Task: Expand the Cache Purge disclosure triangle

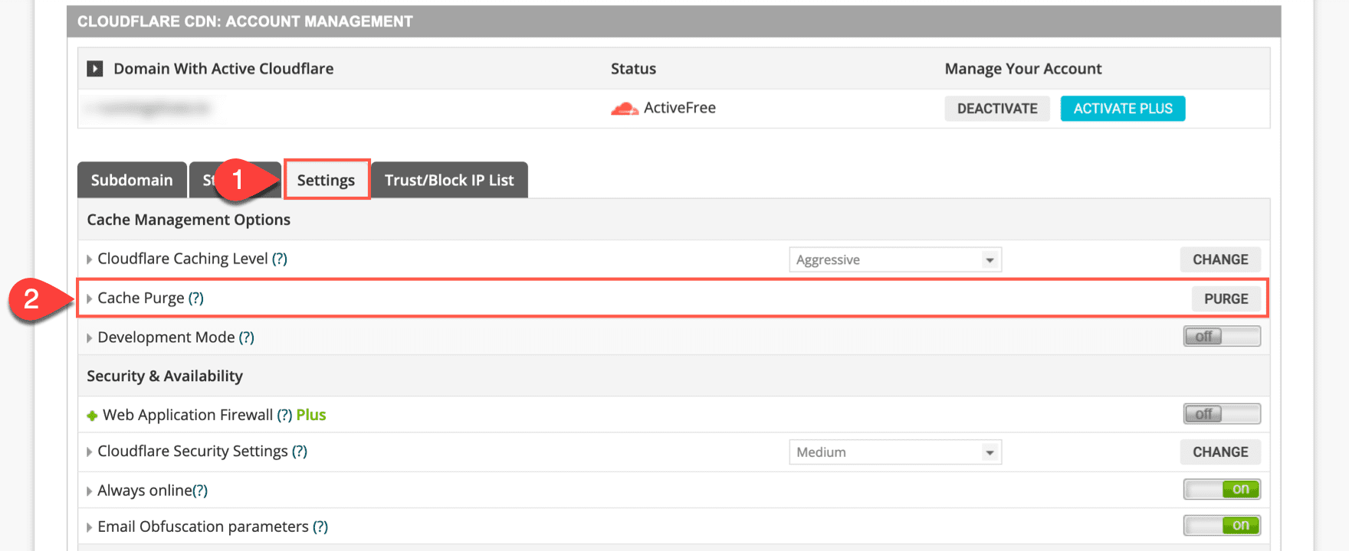Action: point(89,298)
